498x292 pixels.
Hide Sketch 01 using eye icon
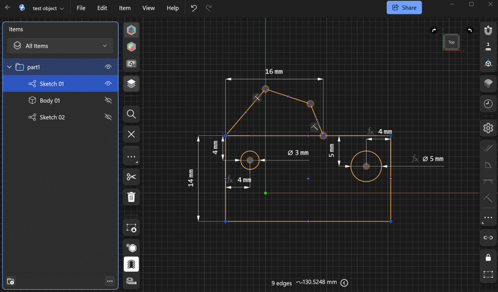click(x=108, y=84)
